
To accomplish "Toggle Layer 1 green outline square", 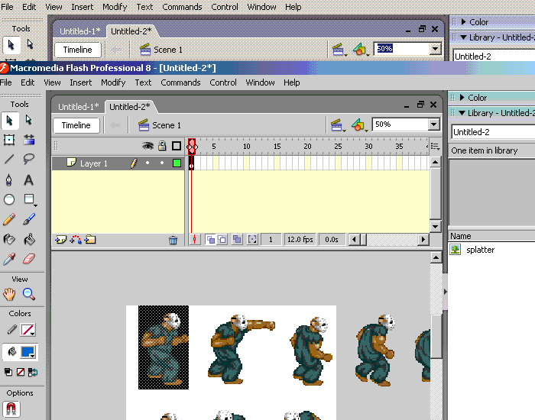I will pyautogui.click(x=177, y=163).
